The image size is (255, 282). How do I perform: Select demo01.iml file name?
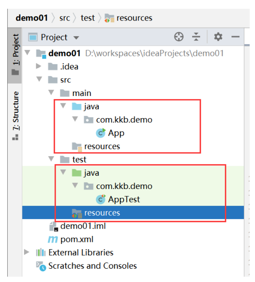pos(83,226)
